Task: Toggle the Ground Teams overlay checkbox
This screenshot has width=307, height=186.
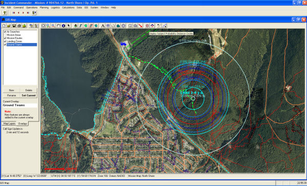Action: tap(5, 45)
